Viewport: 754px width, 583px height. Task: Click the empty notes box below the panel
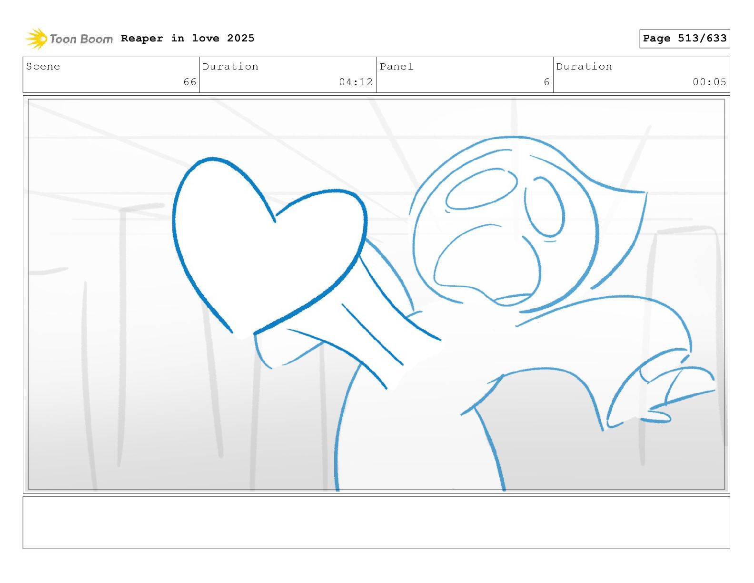[376, 523]
